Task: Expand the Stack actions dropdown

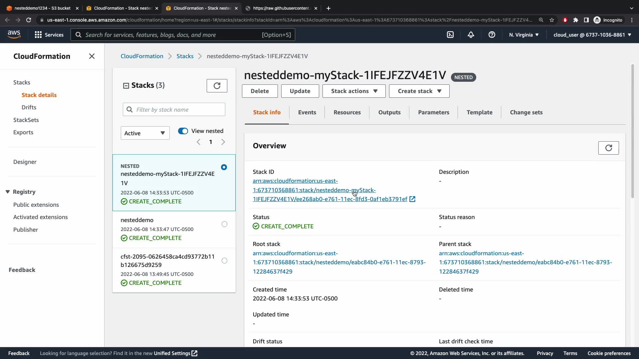Action: pos(354,91)
